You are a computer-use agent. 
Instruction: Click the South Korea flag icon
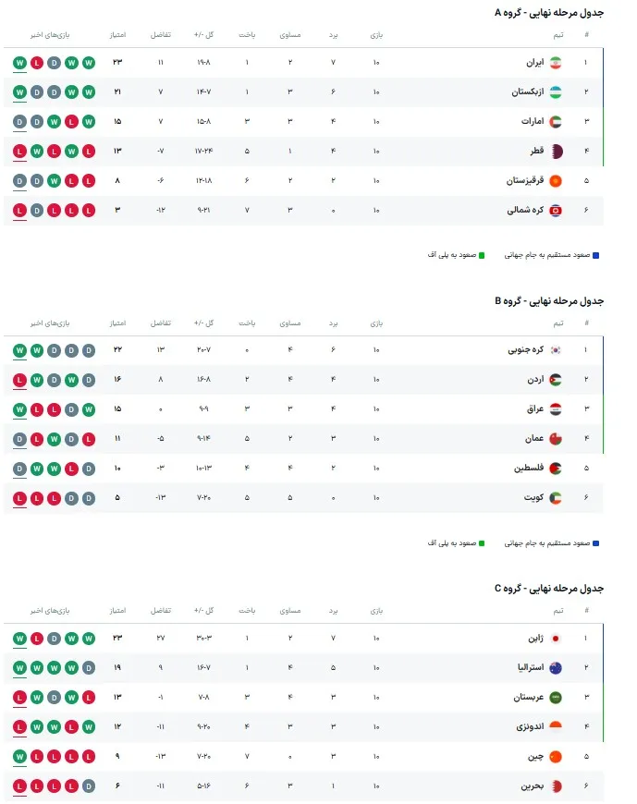(x=556, y=350)
